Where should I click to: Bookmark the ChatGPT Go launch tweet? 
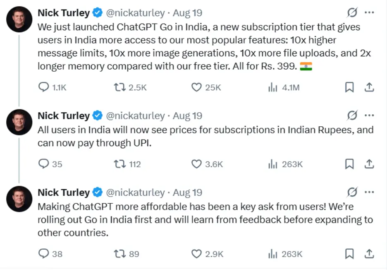349,87
